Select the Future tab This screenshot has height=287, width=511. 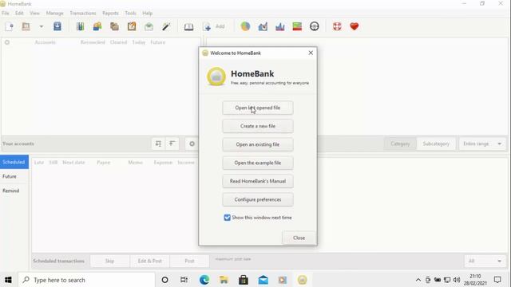coord(14,176)
